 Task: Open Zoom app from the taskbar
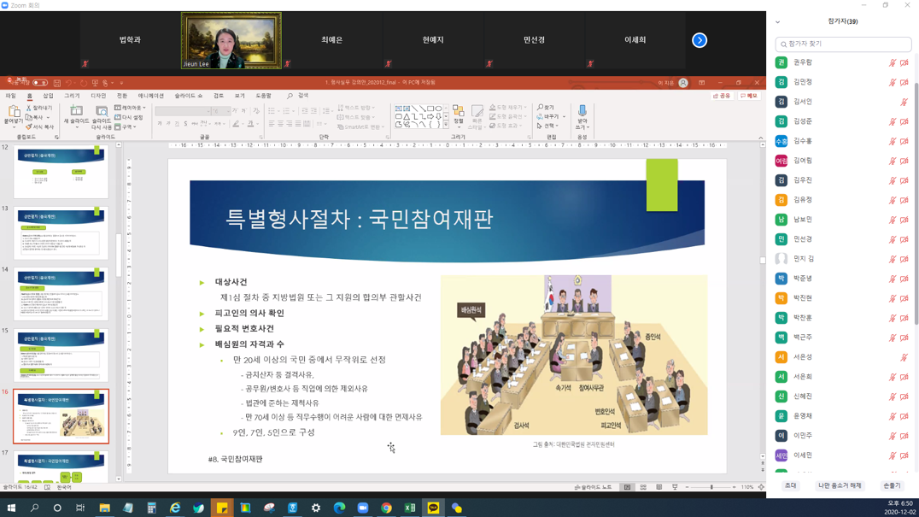363,508
